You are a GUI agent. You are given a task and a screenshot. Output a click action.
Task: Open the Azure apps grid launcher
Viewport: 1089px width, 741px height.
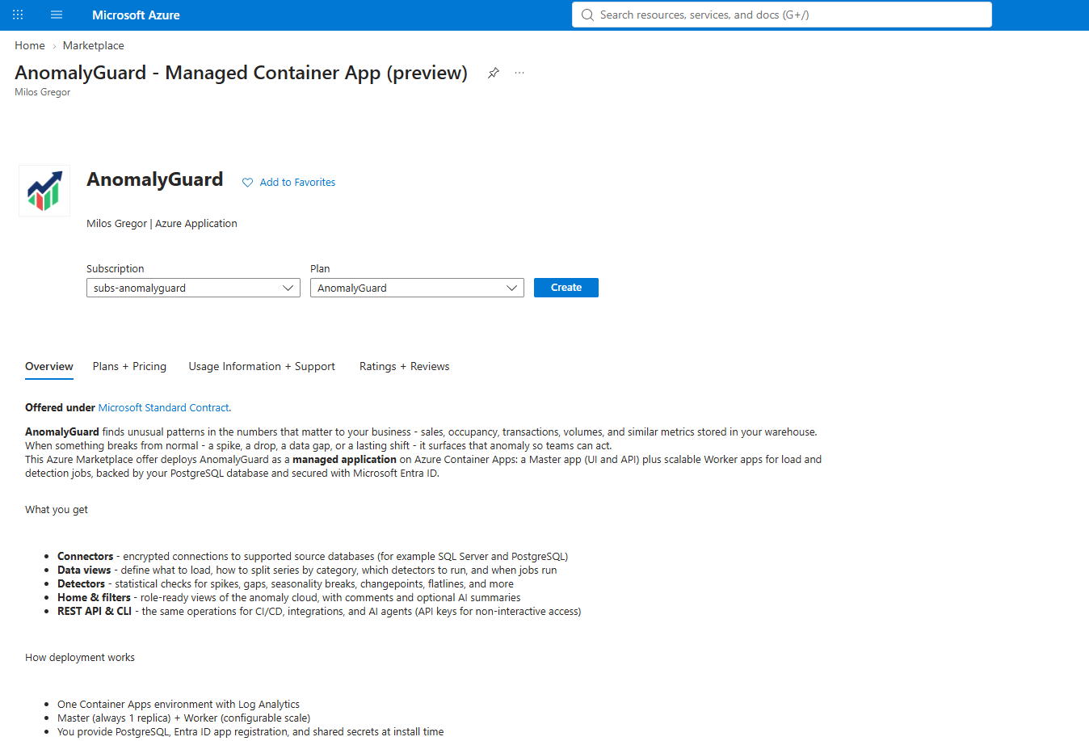(x=18, y=15)
